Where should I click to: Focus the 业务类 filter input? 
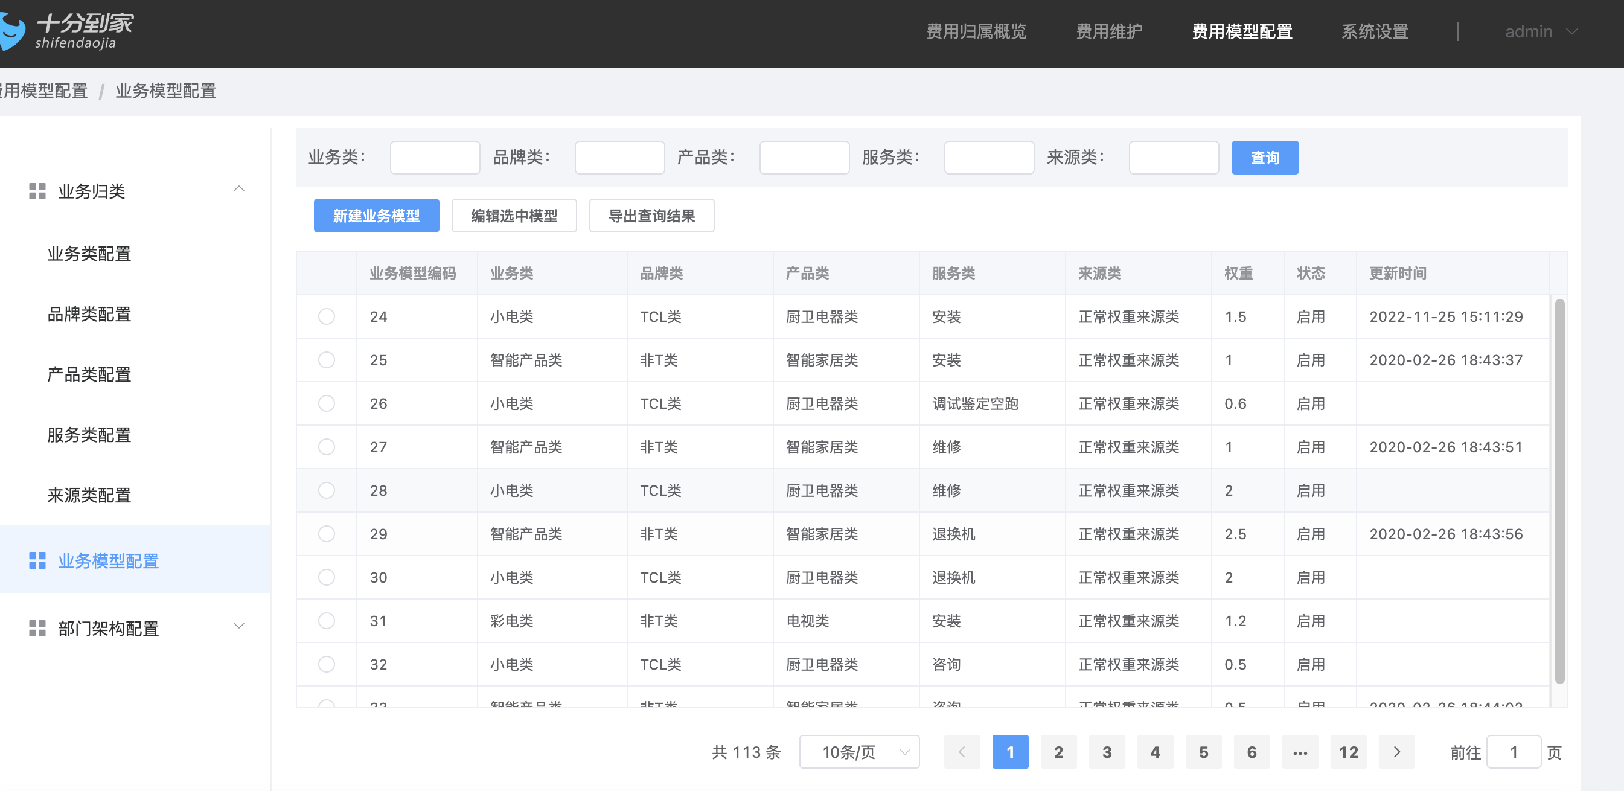(x=435, y=157)
